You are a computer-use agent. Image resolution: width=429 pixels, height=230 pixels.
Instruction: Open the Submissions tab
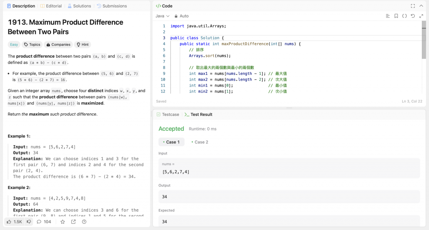(x=112, y=6)
